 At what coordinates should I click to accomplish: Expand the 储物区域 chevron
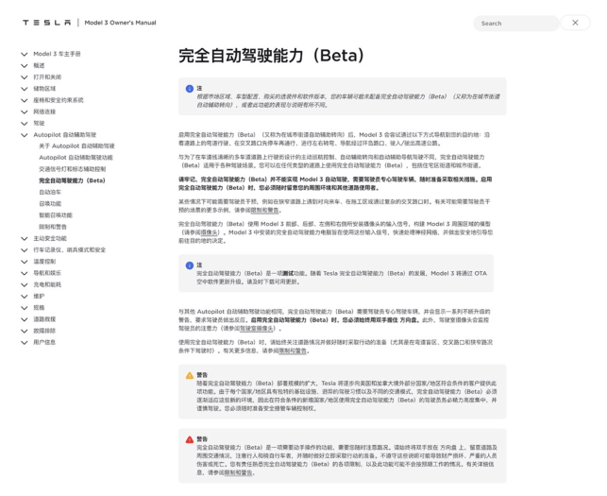pyautogui.click(x=25, y=89)
